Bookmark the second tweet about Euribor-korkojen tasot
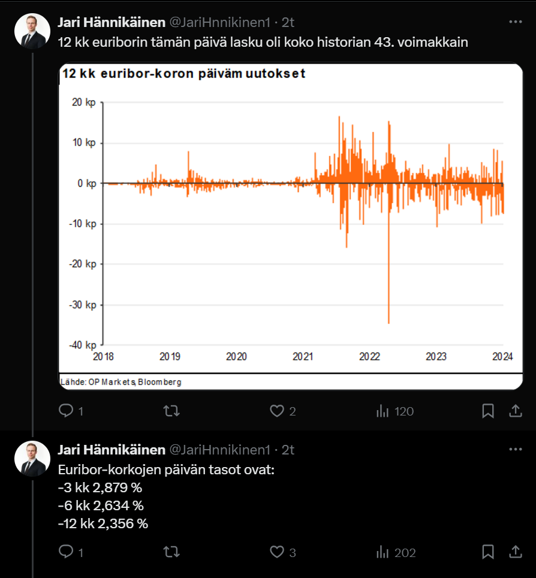536x578 pixels. (487, 552)
